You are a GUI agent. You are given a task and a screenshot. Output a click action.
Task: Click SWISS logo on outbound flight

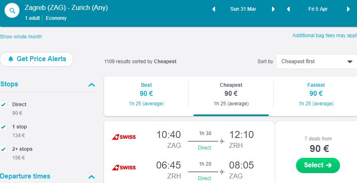tap(124, 137)
